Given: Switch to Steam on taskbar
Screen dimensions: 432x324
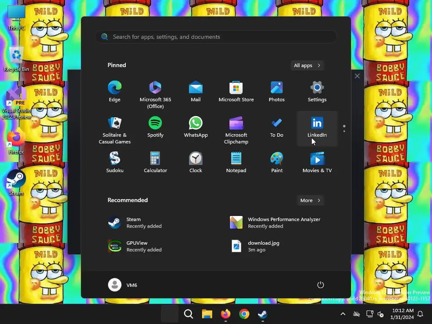Looking at the screenshot, I should coord(262,314).
